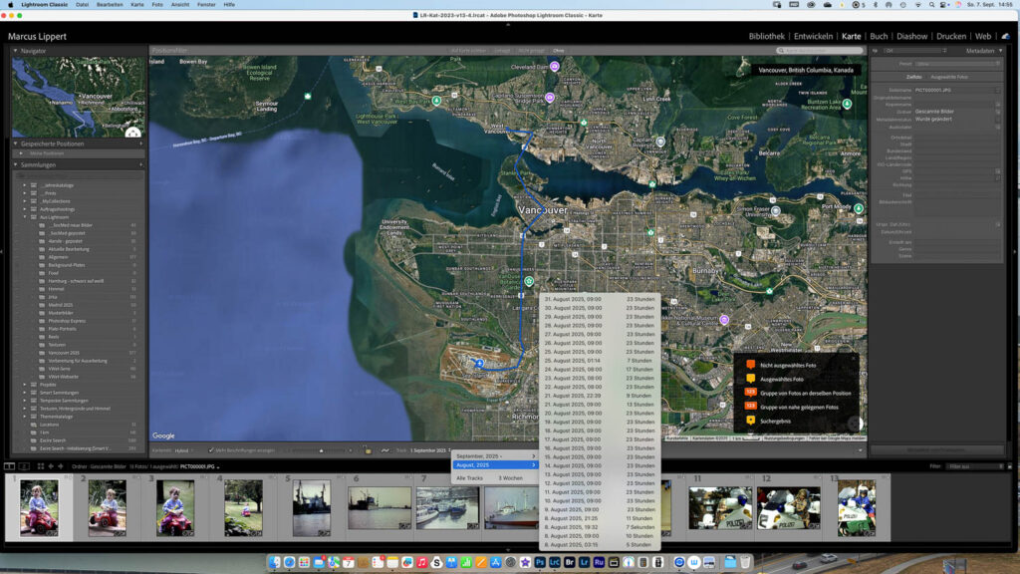
Task: Open the filmstrip Filter dropdown
Action: tap(975, 466)
